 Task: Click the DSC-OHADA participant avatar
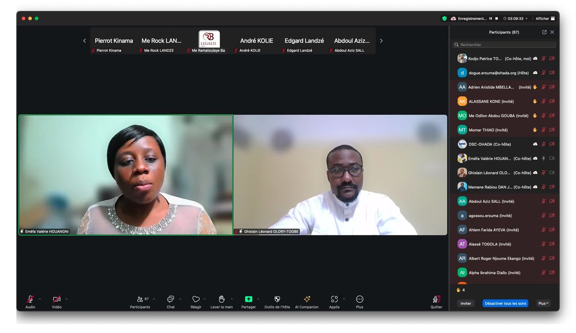point(462,144)
